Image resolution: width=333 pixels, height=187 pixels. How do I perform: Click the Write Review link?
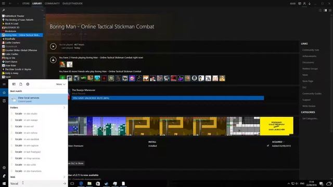(309, 106)
